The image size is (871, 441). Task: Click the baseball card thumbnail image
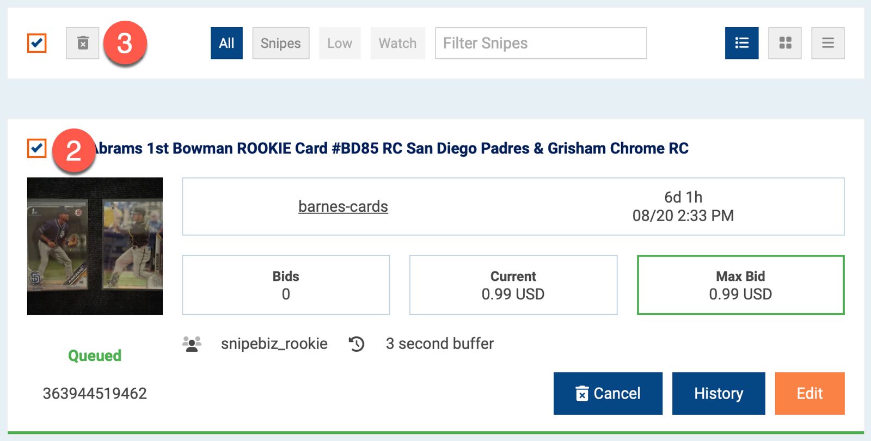click(x=95, y=246)
